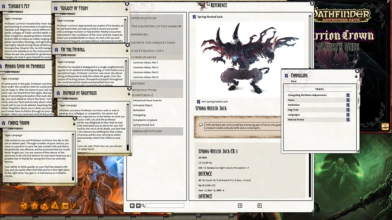Toggle the lock on Chance Savior

click(74, 124)
